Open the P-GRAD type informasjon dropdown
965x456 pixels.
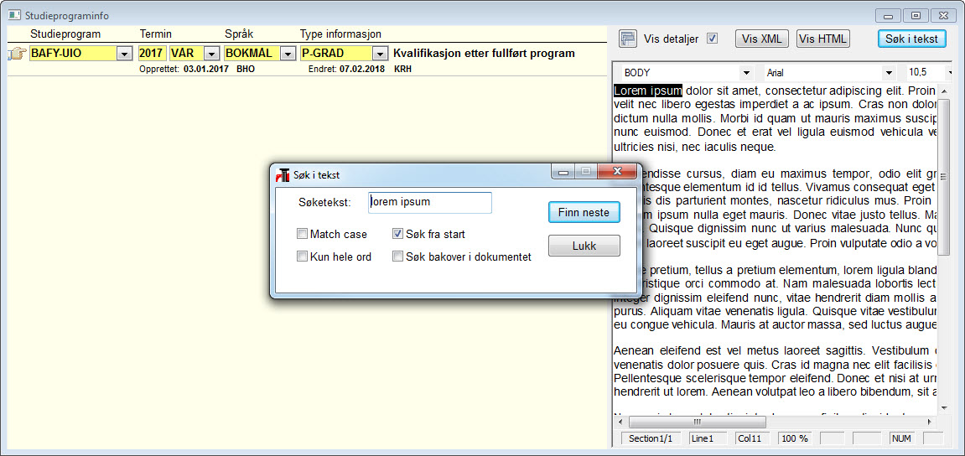[x=381, y=54]
